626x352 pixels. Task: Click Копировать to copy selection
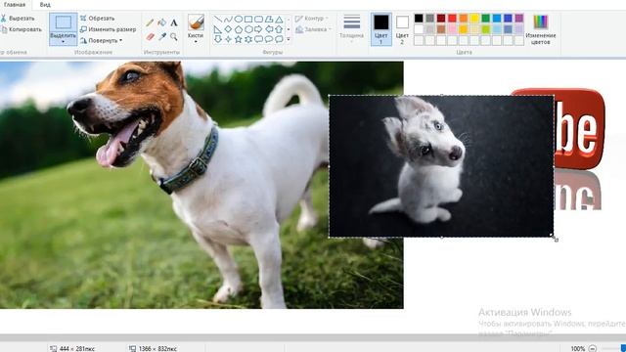tap(22, 29)
